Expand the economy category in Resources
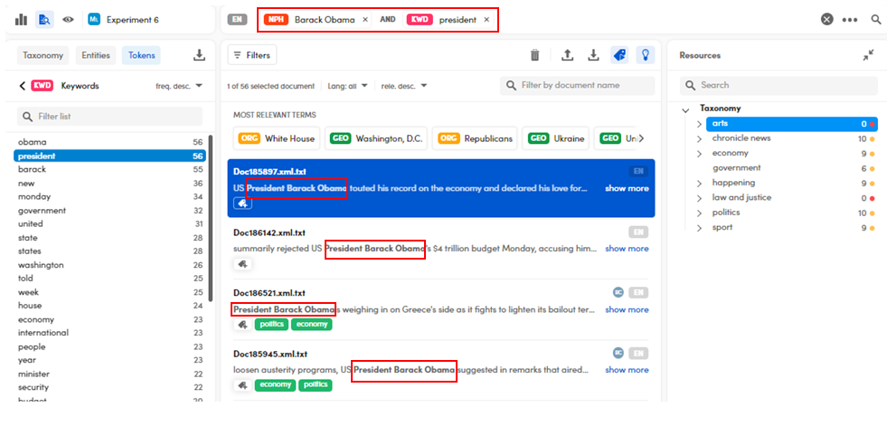 (699, 154)
